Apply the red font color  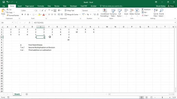(44, 15)
